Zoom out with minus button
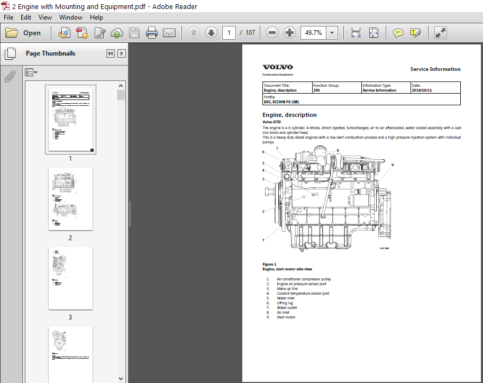The height and width of the screenshot is (383, 483). [x=272, y=33]
